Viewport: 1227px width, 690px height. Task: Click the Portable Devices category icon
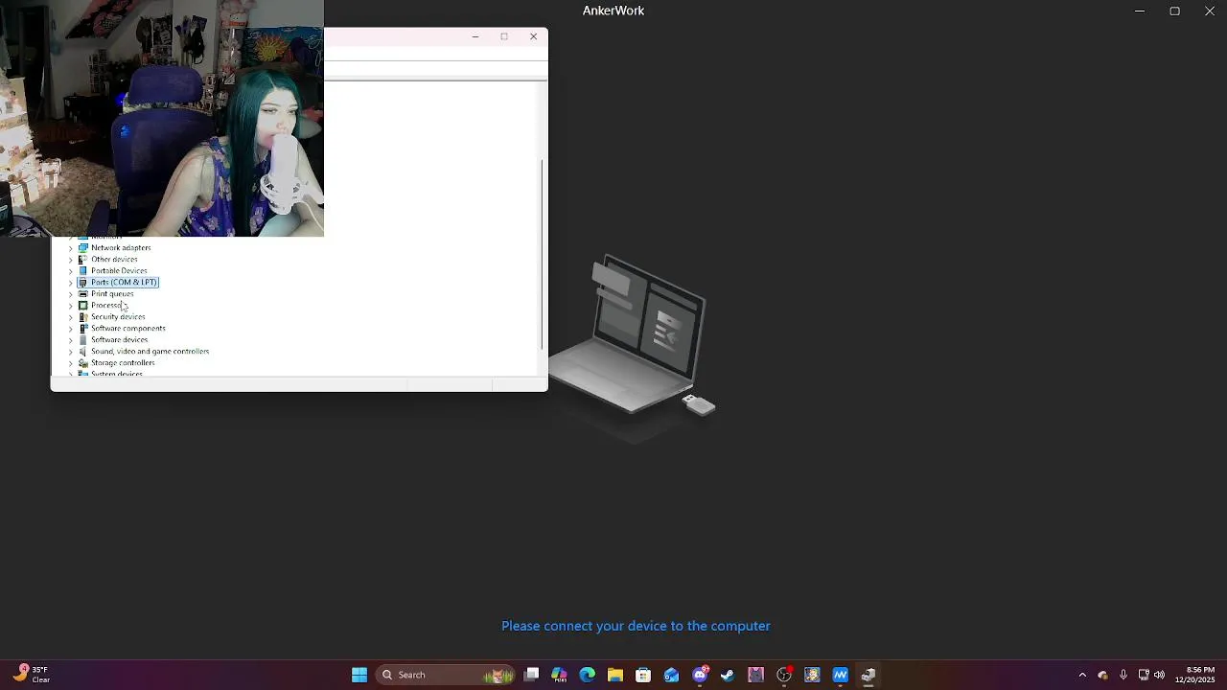(x=83, y=270)
